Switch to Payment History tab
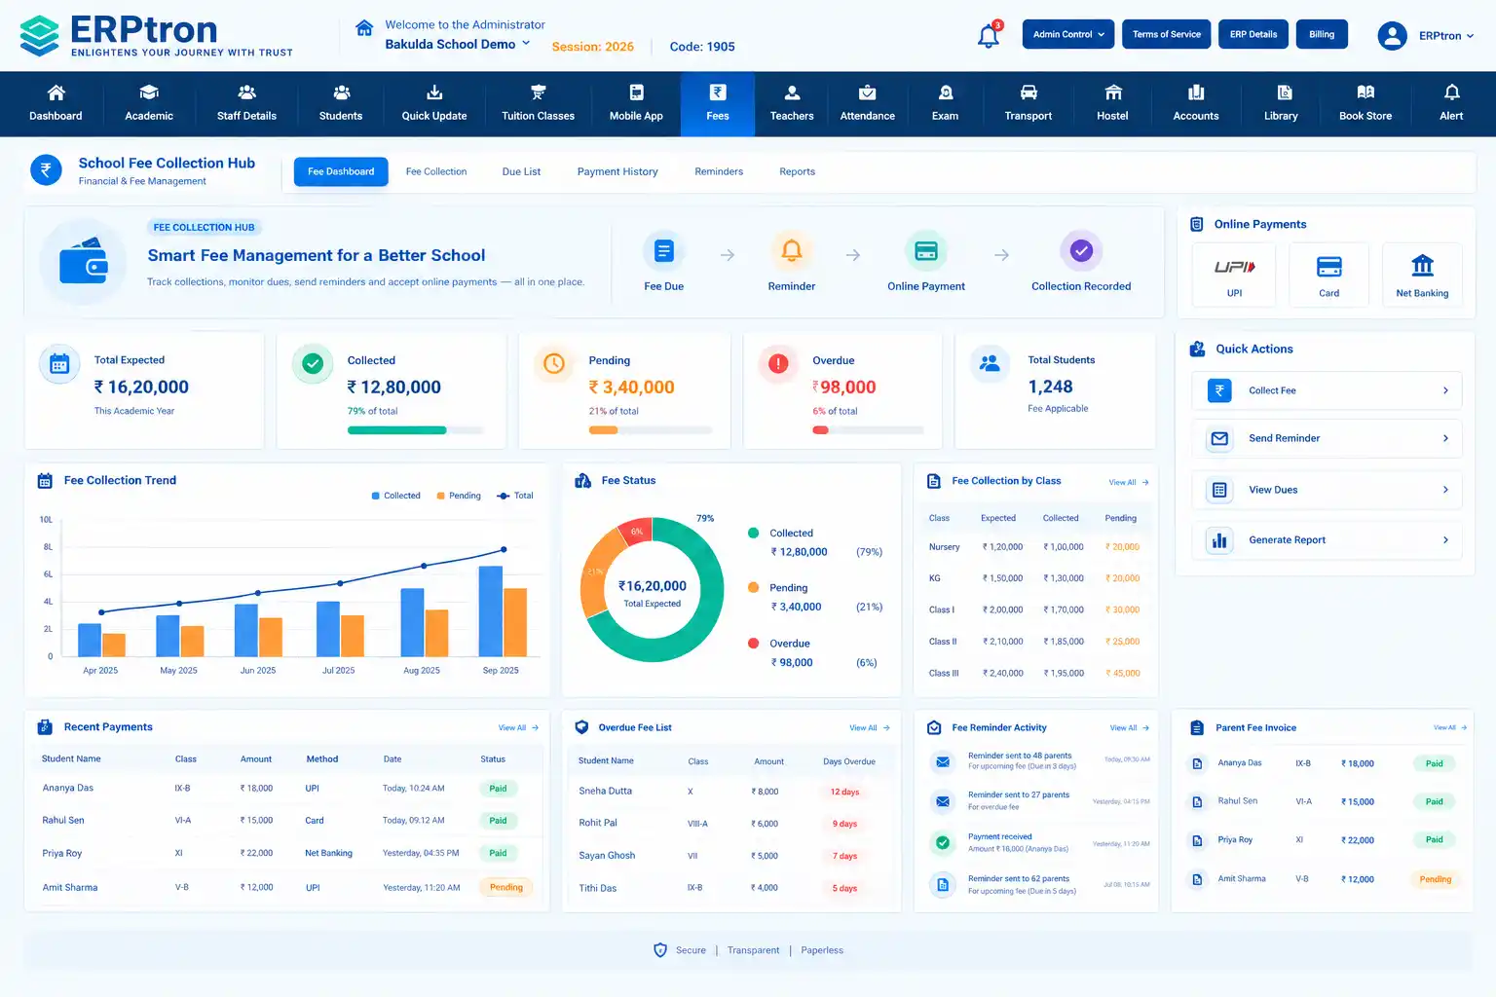Viewport: 1496px width, 997px height. (x=617, y=171)
